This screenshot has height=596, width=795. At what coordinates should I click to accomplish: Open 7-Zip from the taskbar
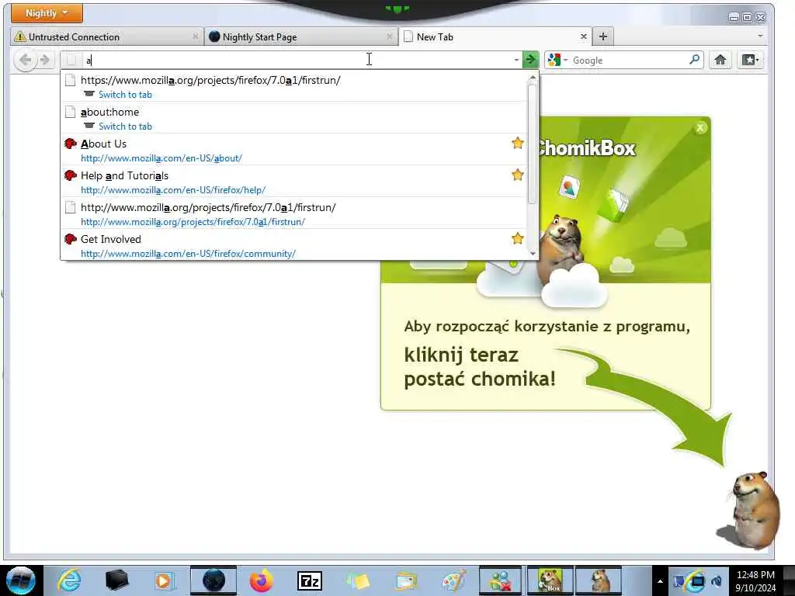pyautogui.click(x=310, y=580)
